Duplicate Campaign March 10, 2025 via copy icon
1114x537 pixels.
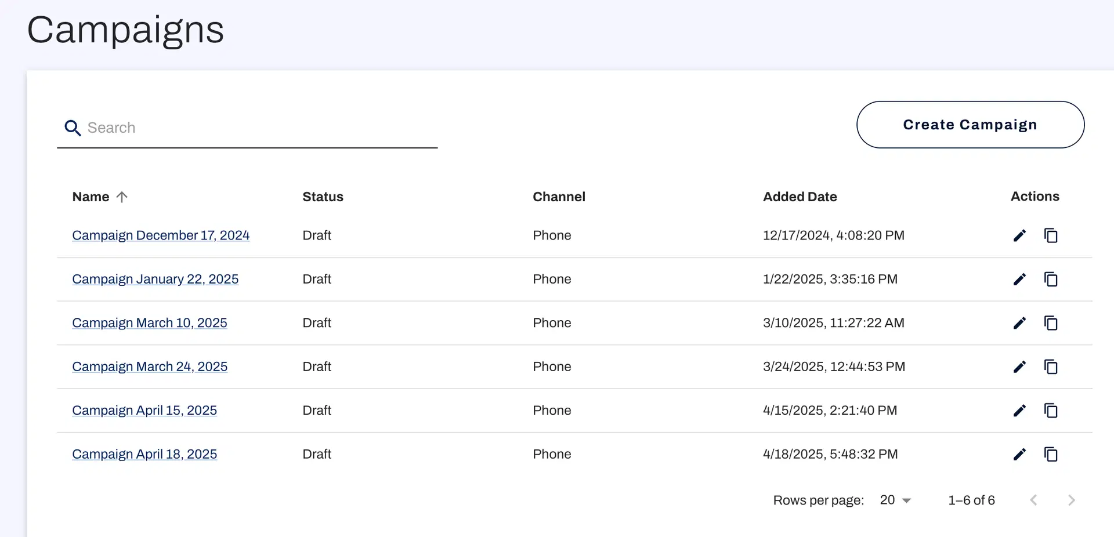click(x=1051, y=323)
